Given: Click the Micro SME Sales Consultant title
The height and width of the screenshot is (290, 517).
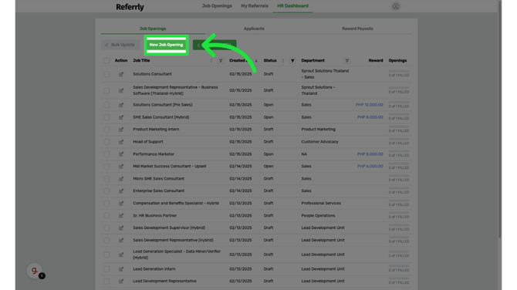Looking at the screenshot, I should (x=159, y=179).
